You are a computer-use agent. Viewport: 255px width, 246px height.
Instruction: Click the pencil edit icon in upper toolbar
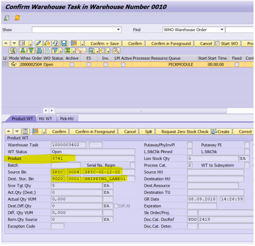(x=38, y=44)
